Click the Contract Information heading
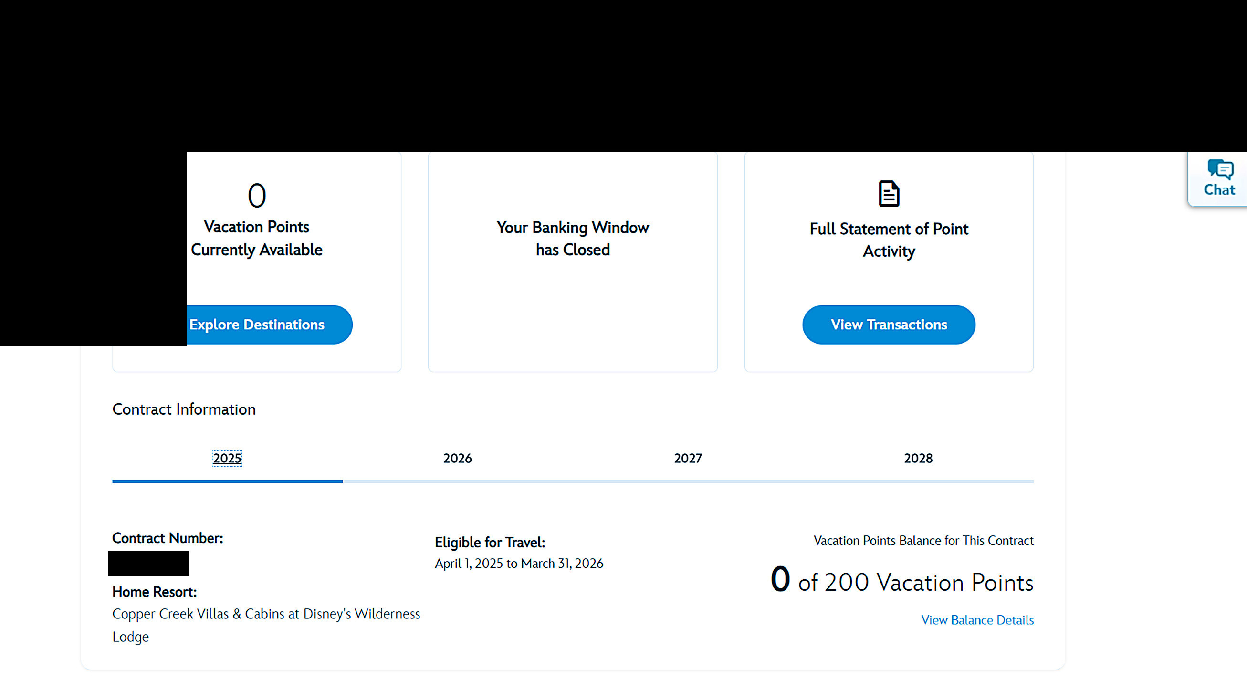 pyautogui.click(x=184, y=409)
